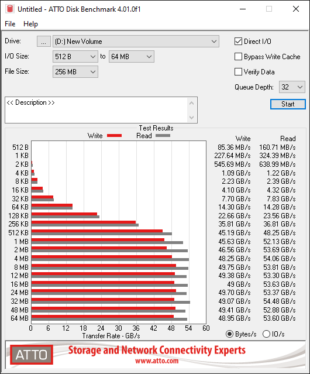Click the description scrollbar up arrow
The image size is (310, 374).
point(192,103)
